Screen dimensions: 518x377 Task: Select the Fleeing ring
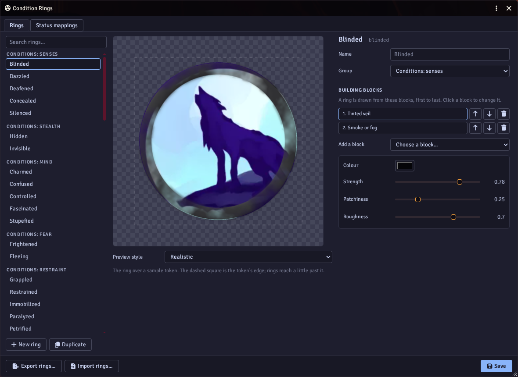(x=53, y=256)
